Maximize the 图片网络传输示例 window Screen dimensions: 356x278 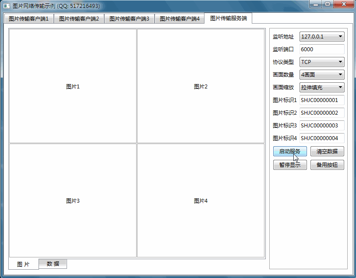click(328, 4)
